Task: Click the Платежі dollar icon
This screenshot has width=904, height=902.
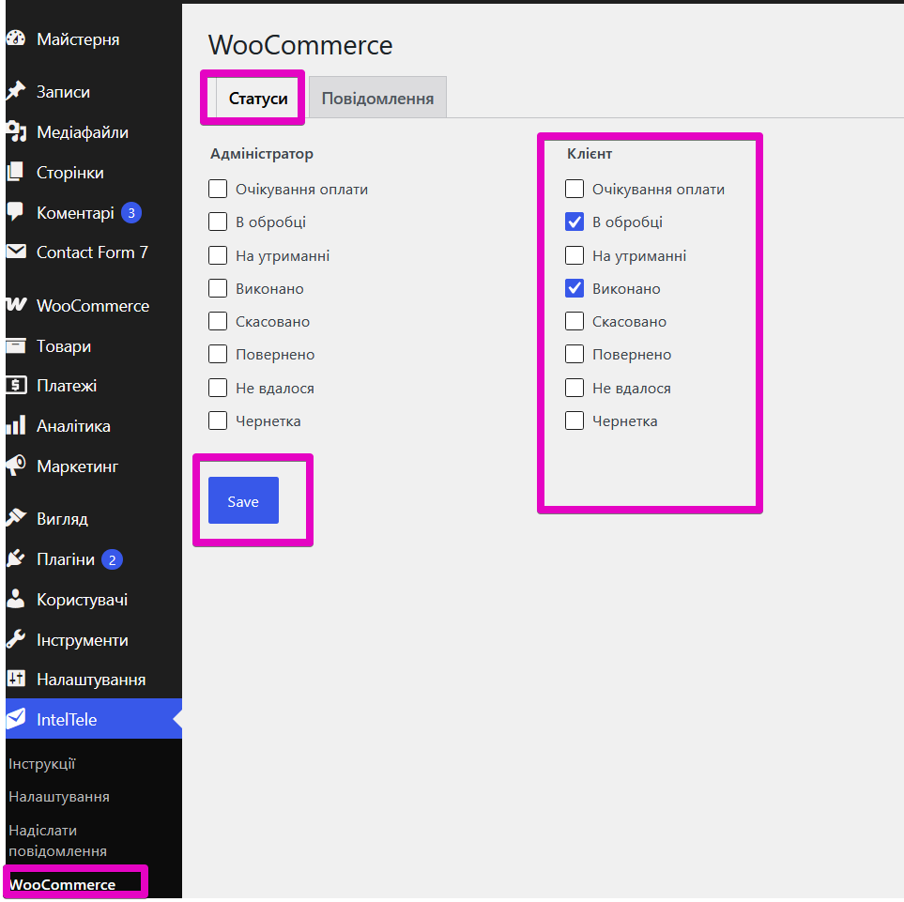Action: coord(16,385)
